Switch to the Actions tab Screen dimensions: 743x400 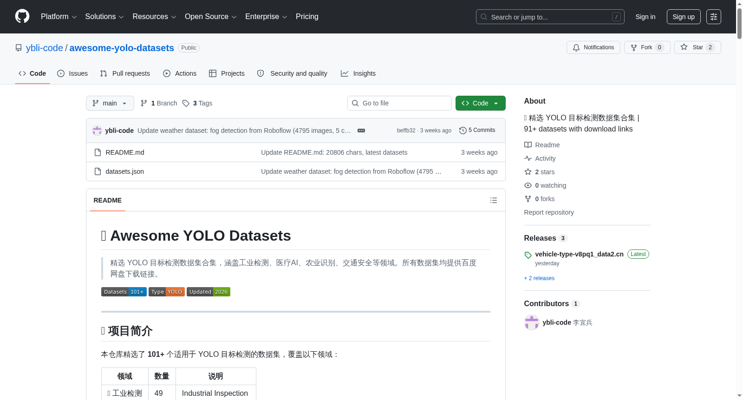pos(180,73)
